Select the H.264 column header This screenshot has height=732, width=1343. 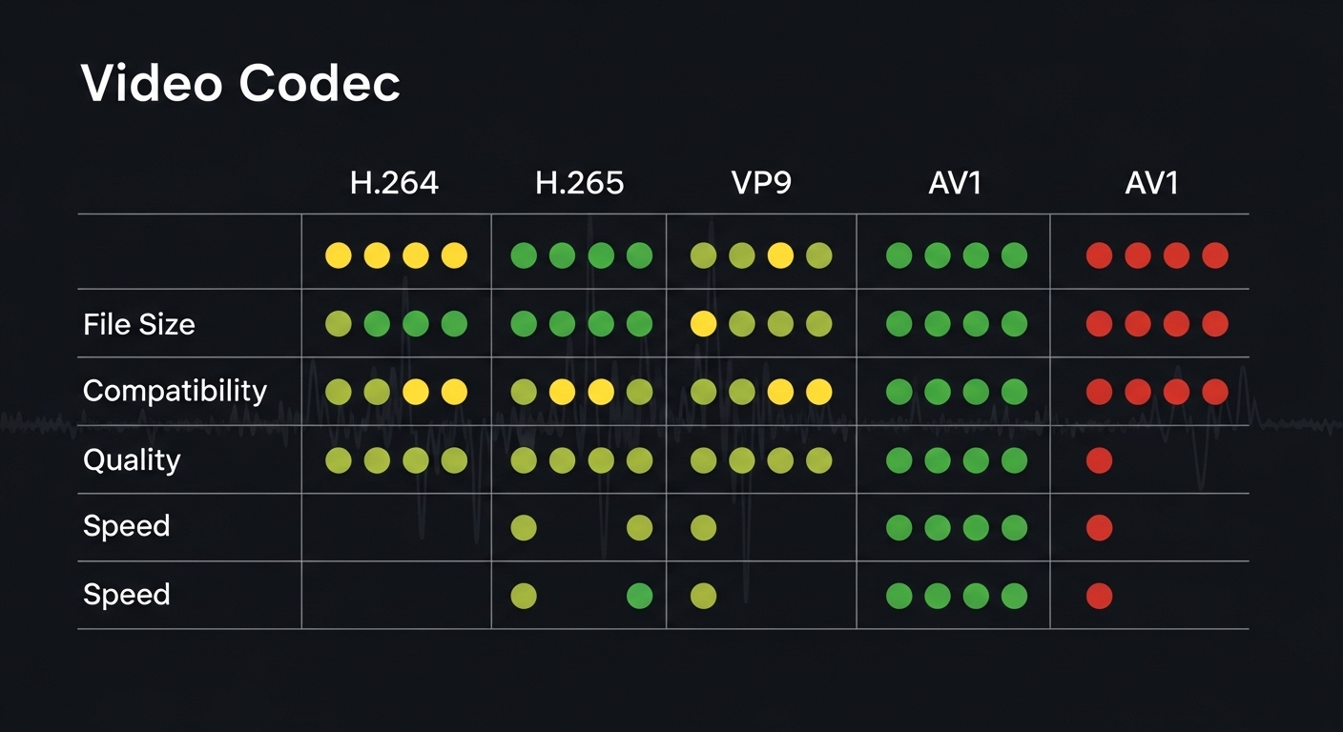coord(394,183)
